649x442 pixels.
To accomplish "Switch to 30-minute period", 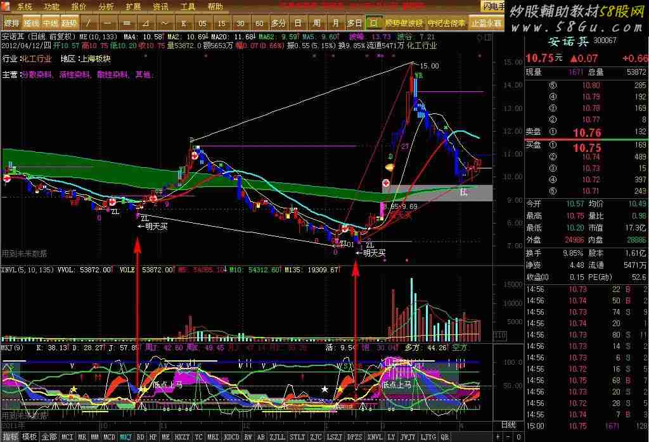I will click(x=240, y=23).
